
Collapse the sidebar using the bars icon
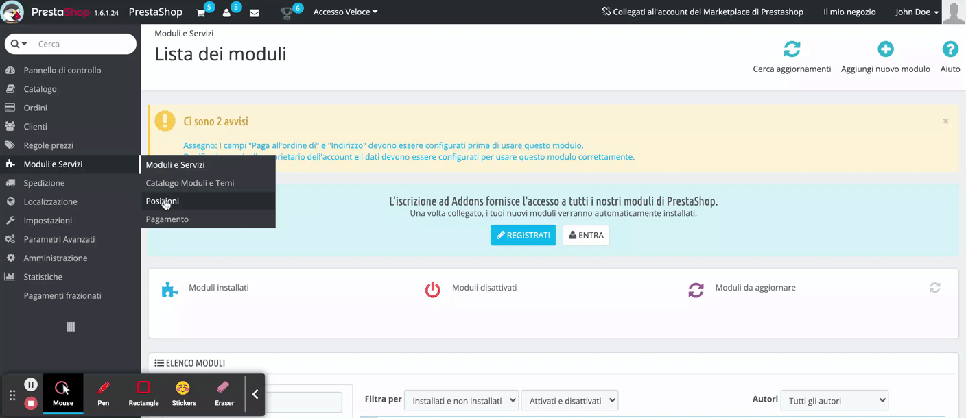click(71, 327)
